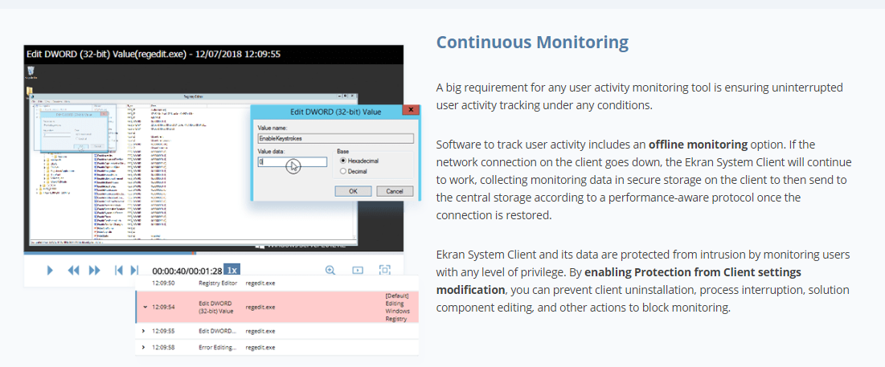Expand the 12:09:55 Edit DWORD row
Screen dimensions: 885x367
pos(143,331)
